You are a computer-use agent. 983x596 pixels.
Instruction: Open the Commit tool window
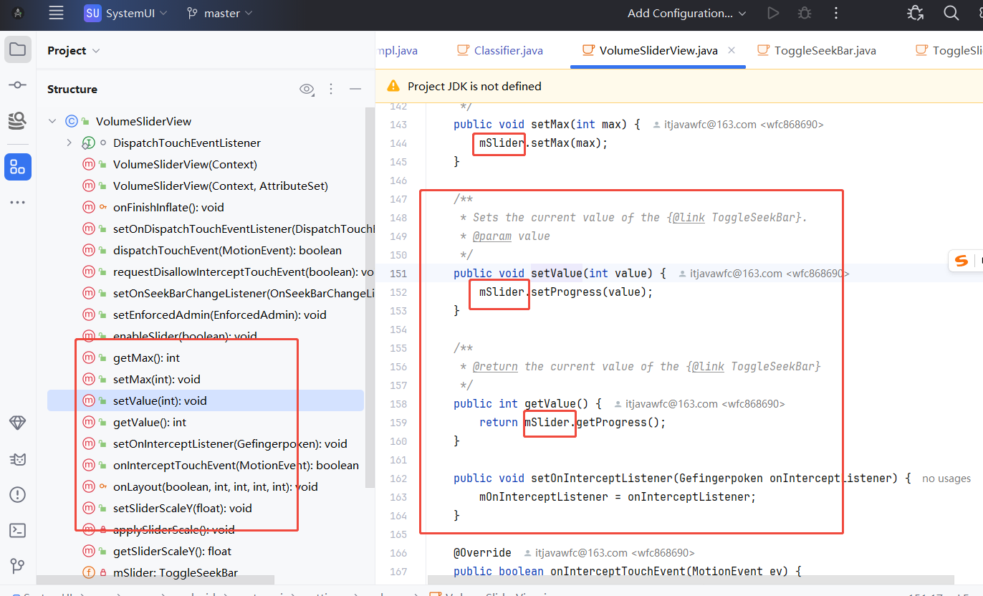click(18, 85)
